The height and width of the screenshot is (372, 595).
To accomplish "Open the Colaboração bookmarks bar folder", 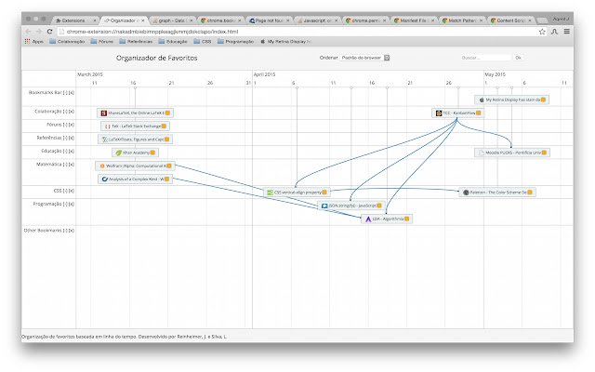I will pos(67,41).
